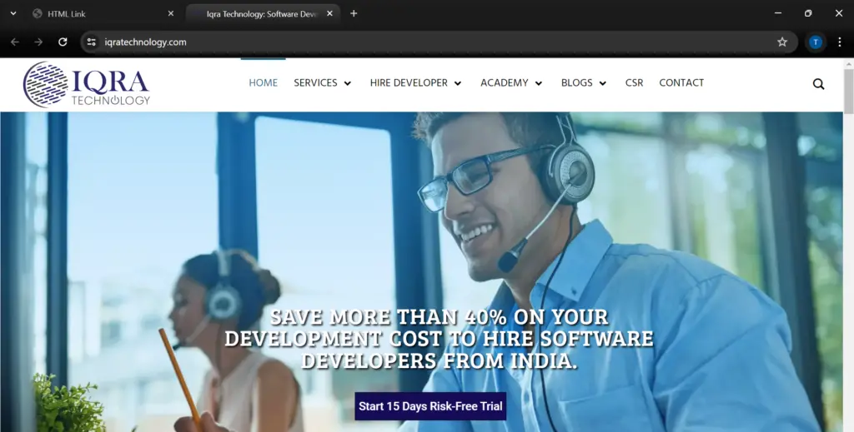Image resolution: width=854 pixels, height=432 pixels.
Task: Click the IQRA Technology logo
Action: coord(87,84)
